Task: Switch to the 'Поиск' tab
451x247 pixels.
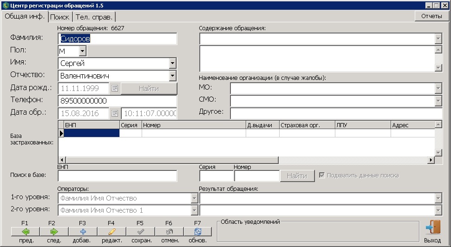Action: pyautogui.click(x=60, y=17)
